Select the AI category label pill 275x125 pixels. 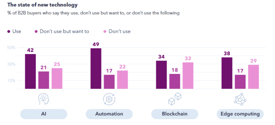(44, 114)
